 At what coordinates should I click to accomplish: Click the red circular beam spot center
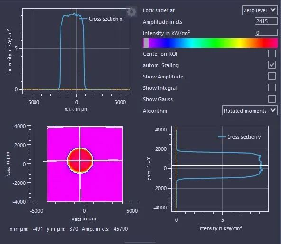(80, 161)
